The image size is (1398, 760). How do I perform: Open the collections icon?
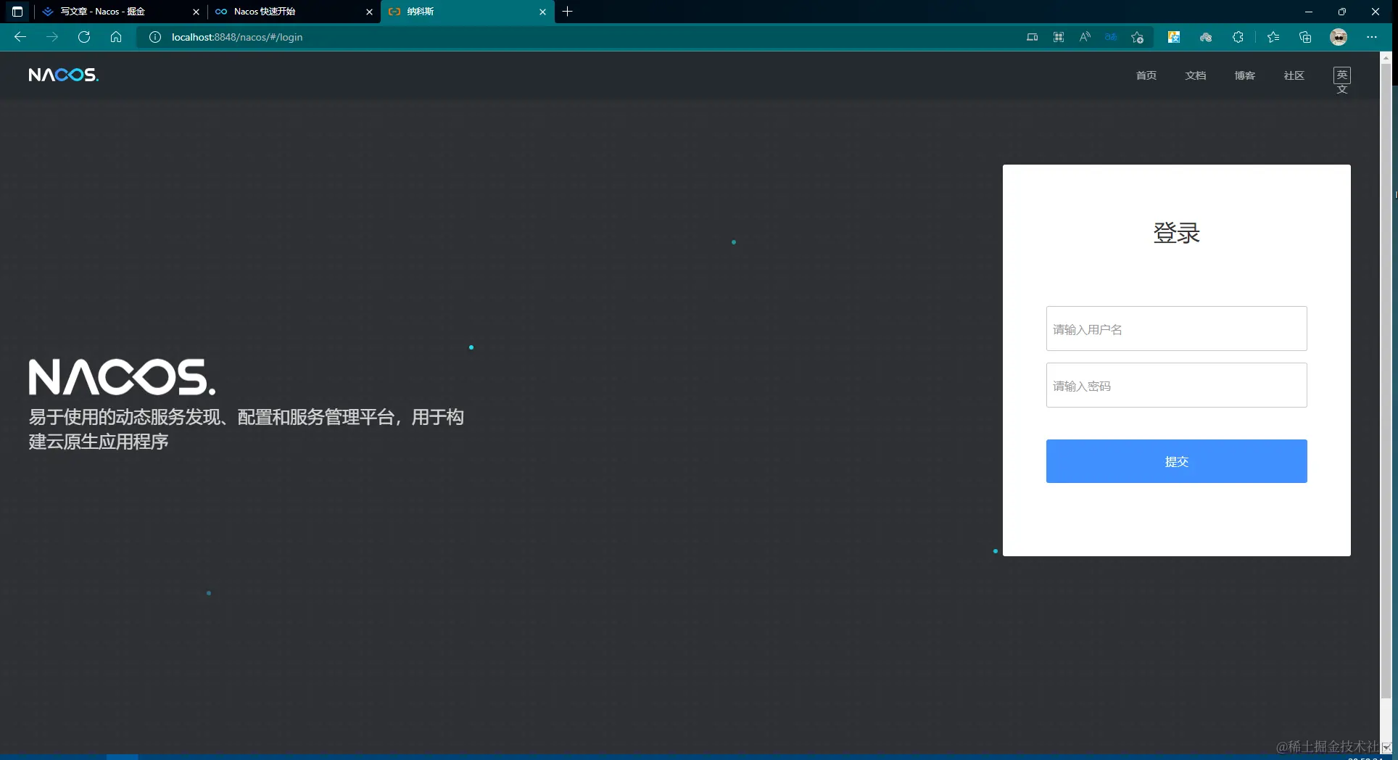click(1305, 37)
